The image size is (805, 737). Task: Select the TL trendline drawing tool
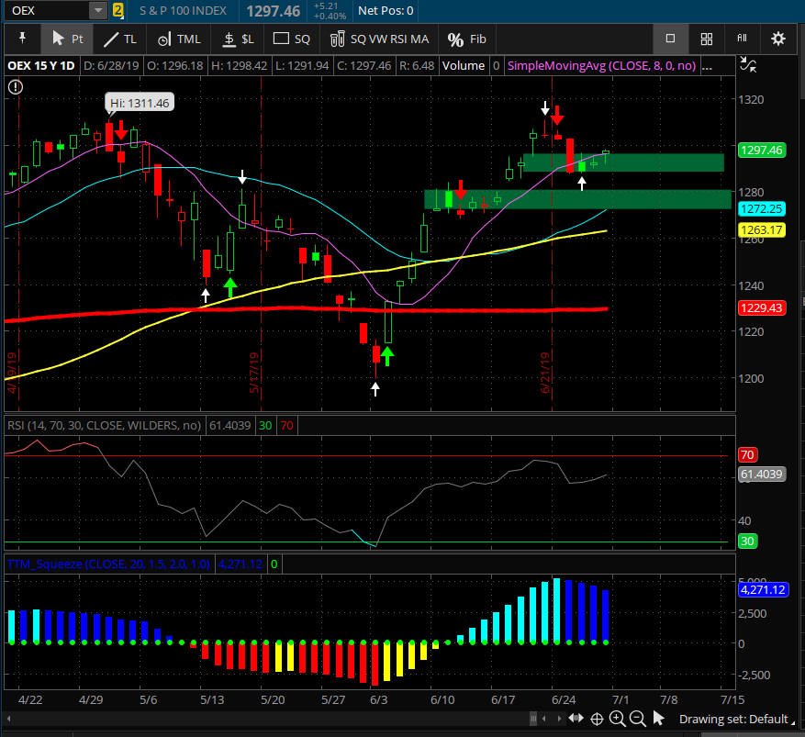(119, 39)
